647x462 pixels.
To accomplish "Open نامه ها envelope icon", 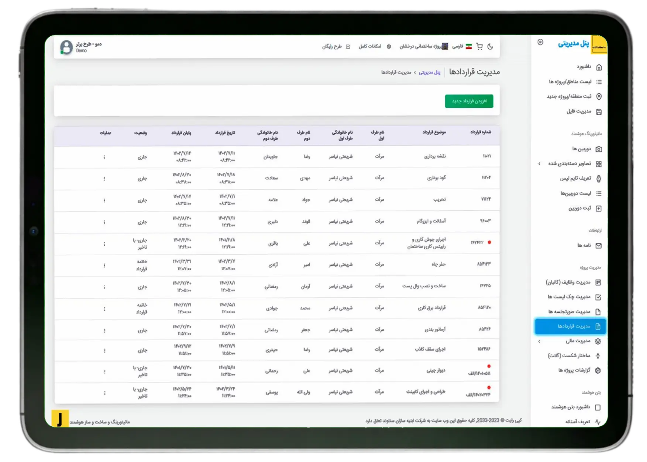I will click(x=599, y=246).
